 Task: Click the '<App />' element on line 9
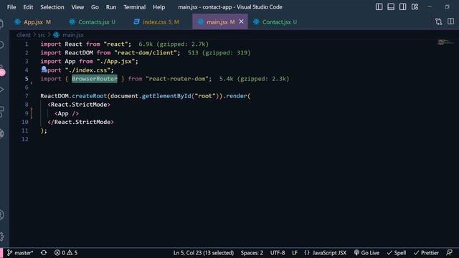click(x=67, y=113)
